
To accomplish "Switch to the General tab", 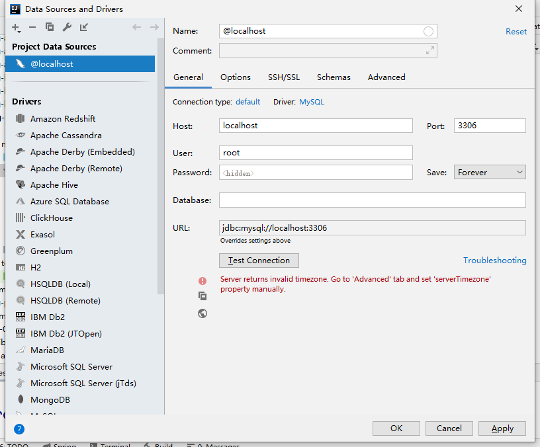I will 188,77.
